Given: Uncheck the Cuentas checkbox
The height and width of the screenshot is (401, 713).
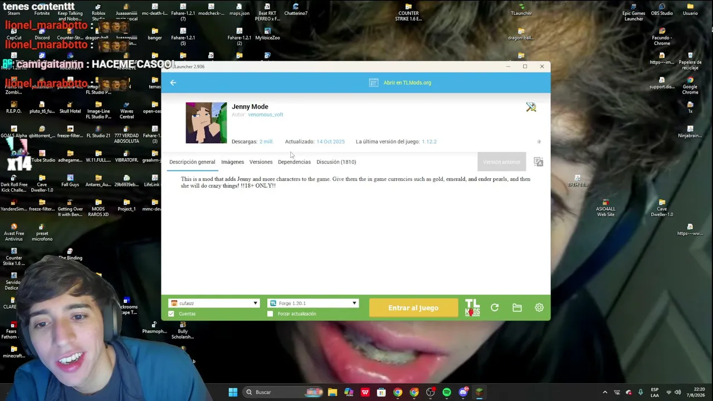Looking at the screenshot, I should [171, 314].
